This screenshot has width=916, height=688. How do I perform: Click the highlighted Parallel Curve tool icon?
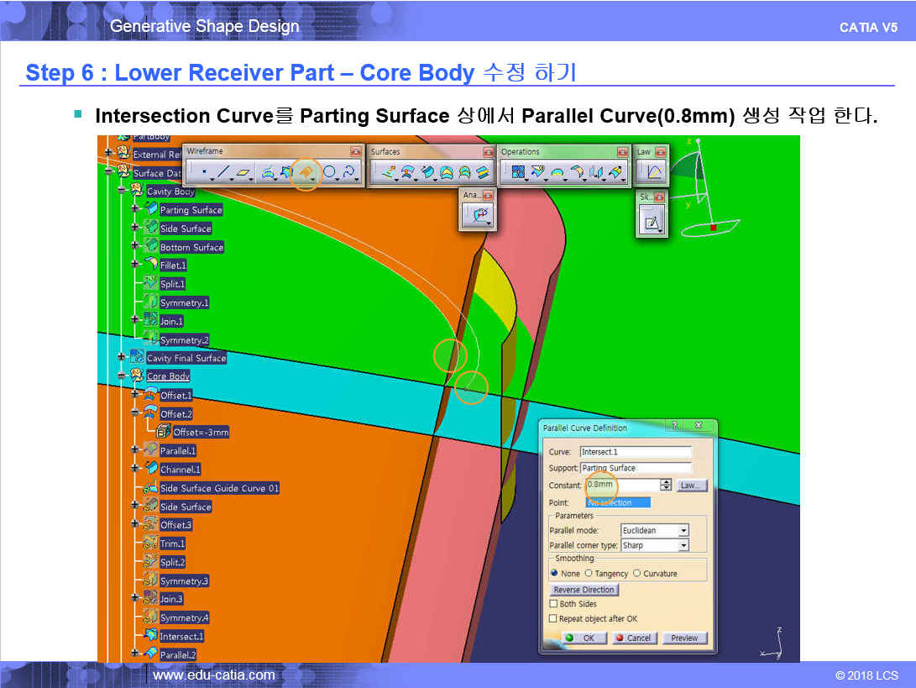click(306, 172)
